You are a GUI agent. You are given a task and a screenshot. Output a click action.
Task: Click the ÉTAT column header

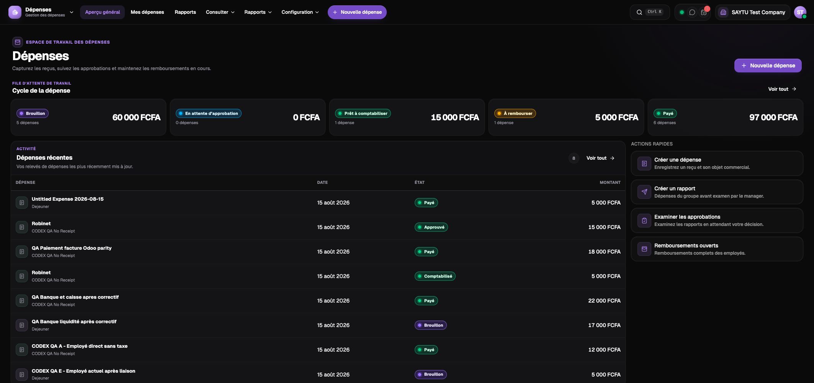[x=420, y=182]
